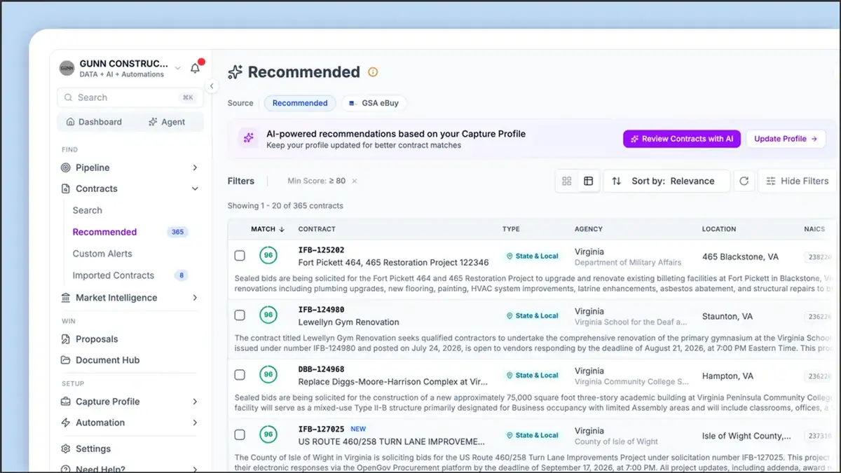The height and width of the screenshot is (473, 841).
Task: Click match score 96 badge for IFB-124980
Action: tap(268, 315)
